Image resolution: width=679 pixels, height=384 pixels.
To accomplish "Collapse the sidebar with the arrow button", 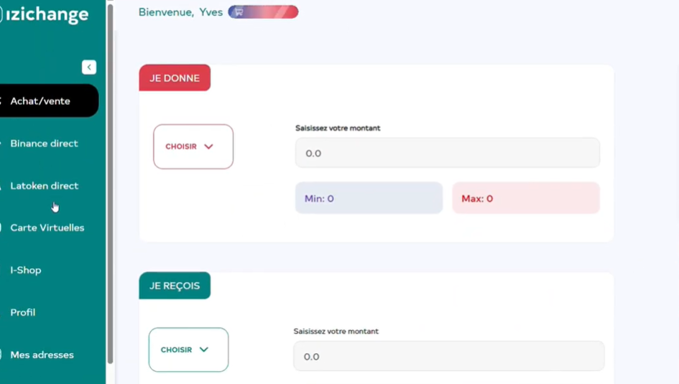I will (89, 67).
